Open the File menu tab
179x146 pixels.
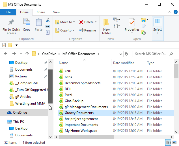(x=8, y=12)
